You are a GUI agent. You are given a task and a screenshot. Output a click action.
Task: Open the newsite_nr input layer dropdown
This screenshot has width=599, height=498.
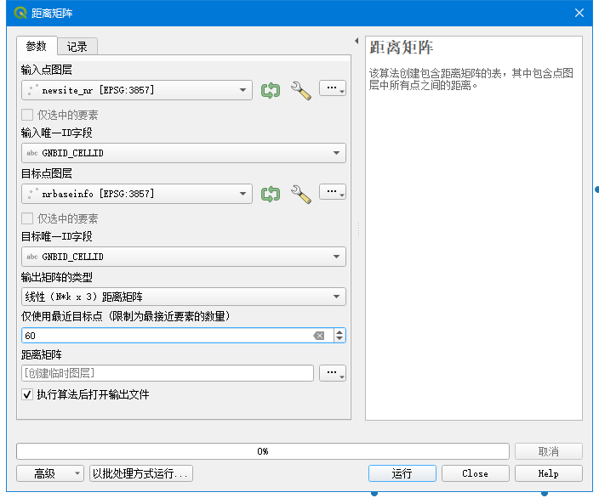click(137, 90)
